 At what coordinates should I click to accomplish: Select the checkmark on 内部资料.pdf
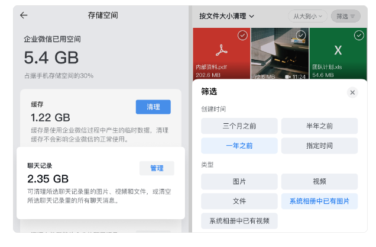242,36
